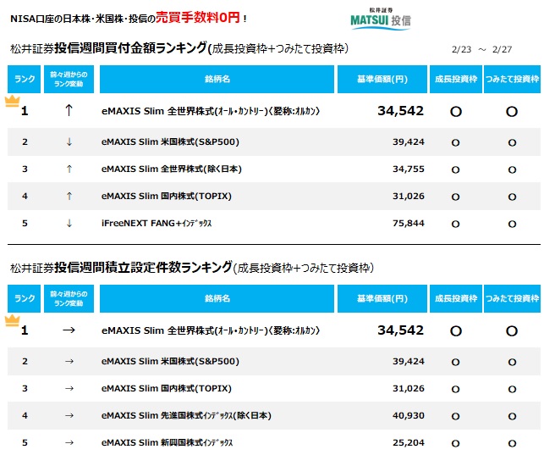Click the つみたて投資枠 circle in the 新興国株式 row
This screenshot has height=455, width=544.
(x=512, y=443)
